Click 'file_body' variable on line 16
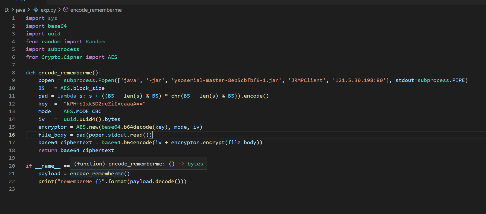This screenshot has height=214, width=486. click(x=53, y=135)
